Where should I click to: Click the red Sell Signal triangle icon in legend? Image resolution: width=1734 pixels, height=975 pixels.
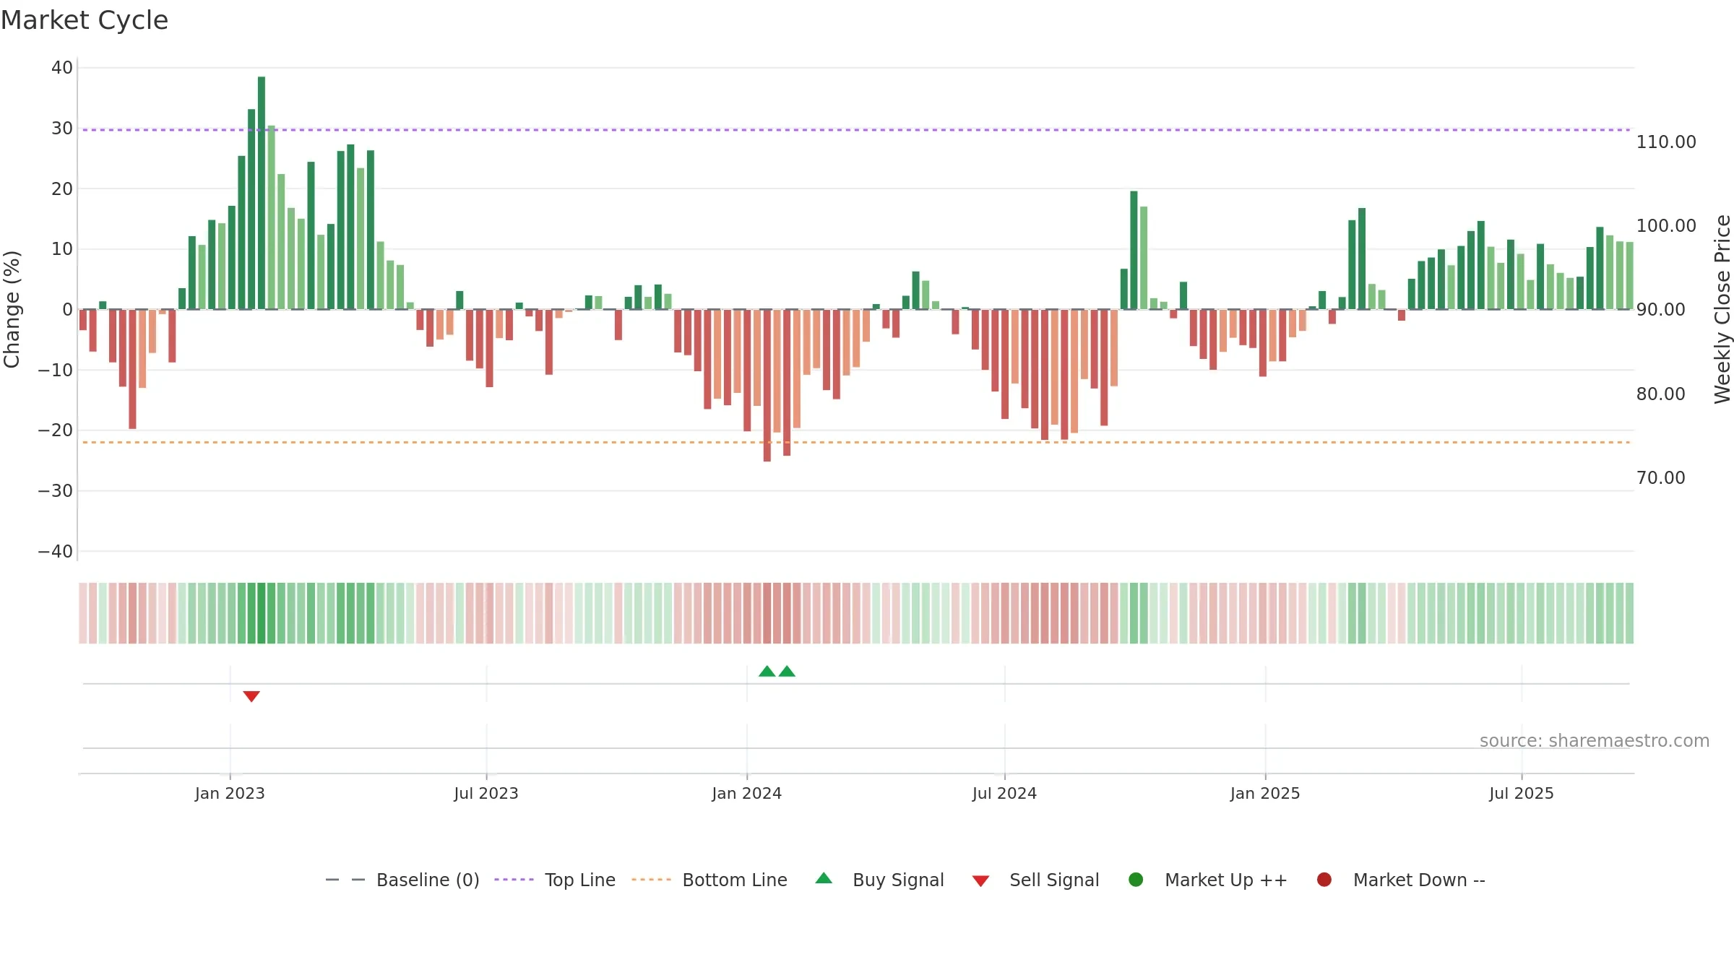pos(980,881)
